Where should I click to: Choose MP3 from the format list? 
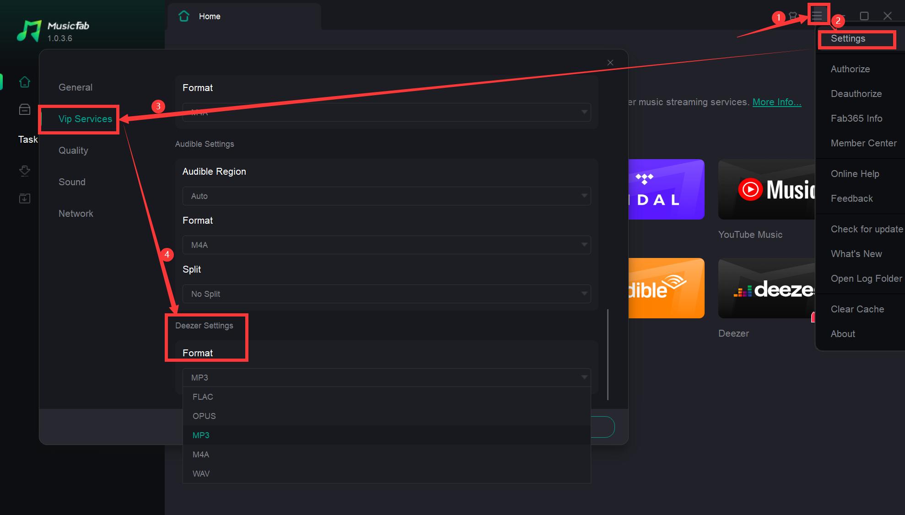point(387,435)
